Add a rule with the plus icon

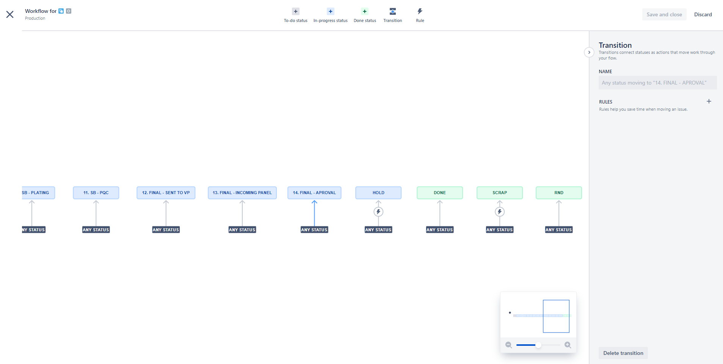(x=709, y=101)
